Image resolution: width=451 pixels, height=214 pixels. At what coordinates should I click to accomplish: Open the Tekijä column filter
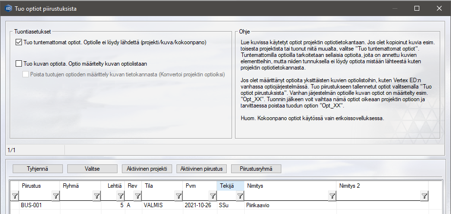[x=240, y=196]
